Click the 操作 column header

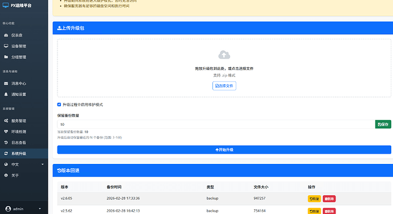point(312,187)
